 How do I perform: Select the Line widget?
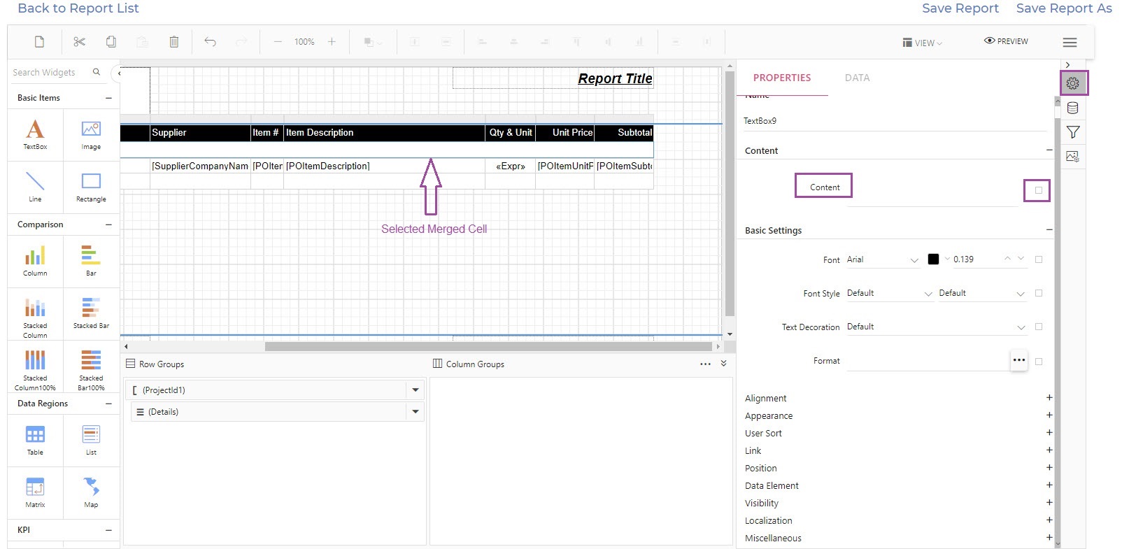(35, 187)
